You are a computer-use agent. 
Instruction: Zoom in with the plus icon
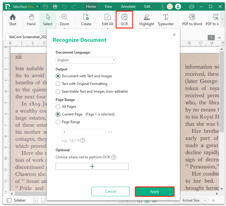pyautogui.click(x=214, y=200)
